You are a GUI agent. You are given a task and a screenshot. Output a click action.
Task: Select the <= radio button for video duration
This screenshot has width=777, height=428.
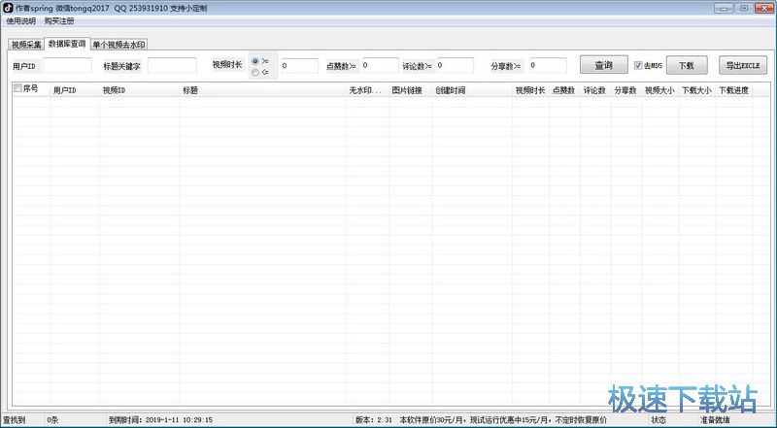pyautogui.click(x=255, y=72)
